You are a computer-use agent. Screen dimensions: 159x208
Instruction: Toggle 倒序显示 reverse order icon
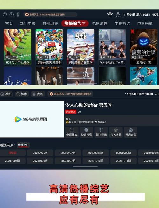[101, 130]
